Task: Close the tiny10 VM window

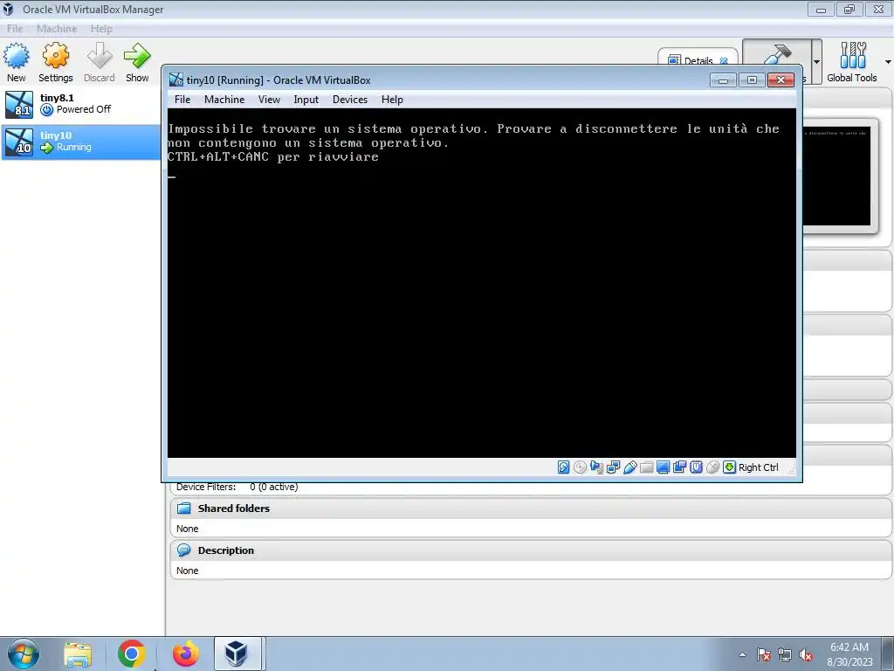Action: click(x=781, y=80)
